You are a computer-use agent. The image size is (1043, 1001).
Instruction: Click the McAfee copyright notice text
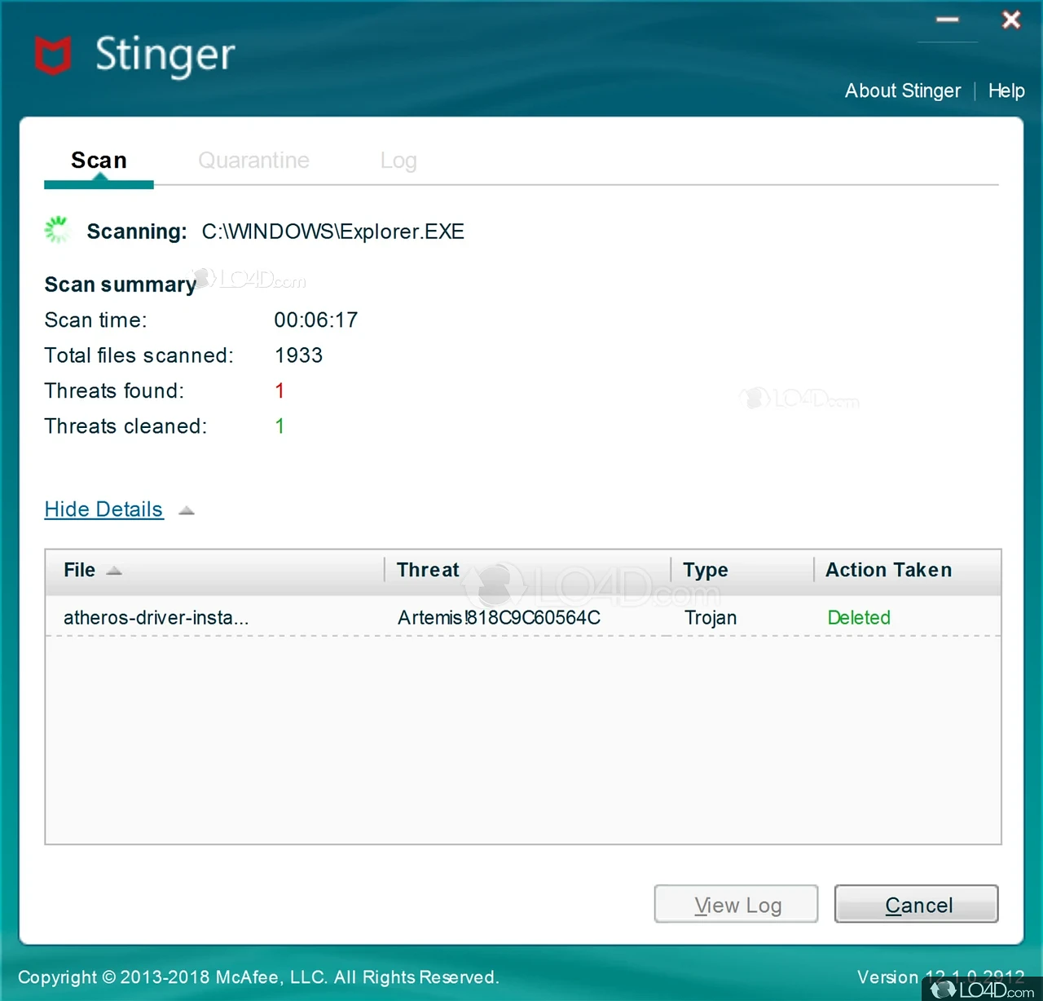click(258, 977)
